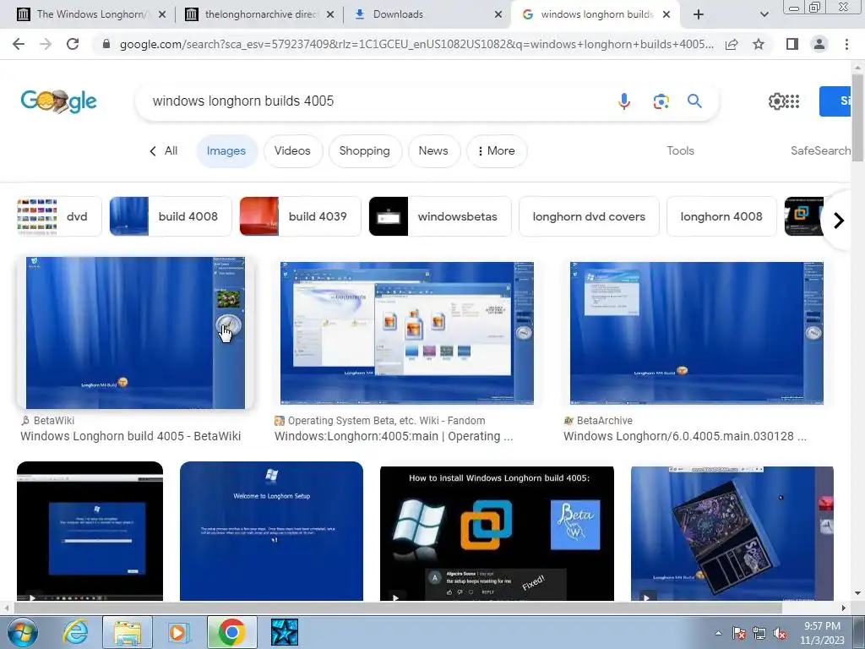The width and height of the screenshot is (865, 649).
Task: Open Windows Longhorn build 4005 - BetaWiki link
Action: click(131, 436)
